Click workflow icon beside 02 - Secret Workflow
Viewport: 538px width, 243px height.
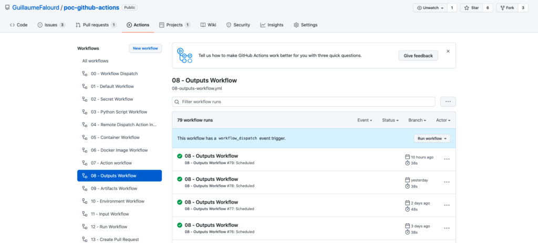click(x=85, y=99)
